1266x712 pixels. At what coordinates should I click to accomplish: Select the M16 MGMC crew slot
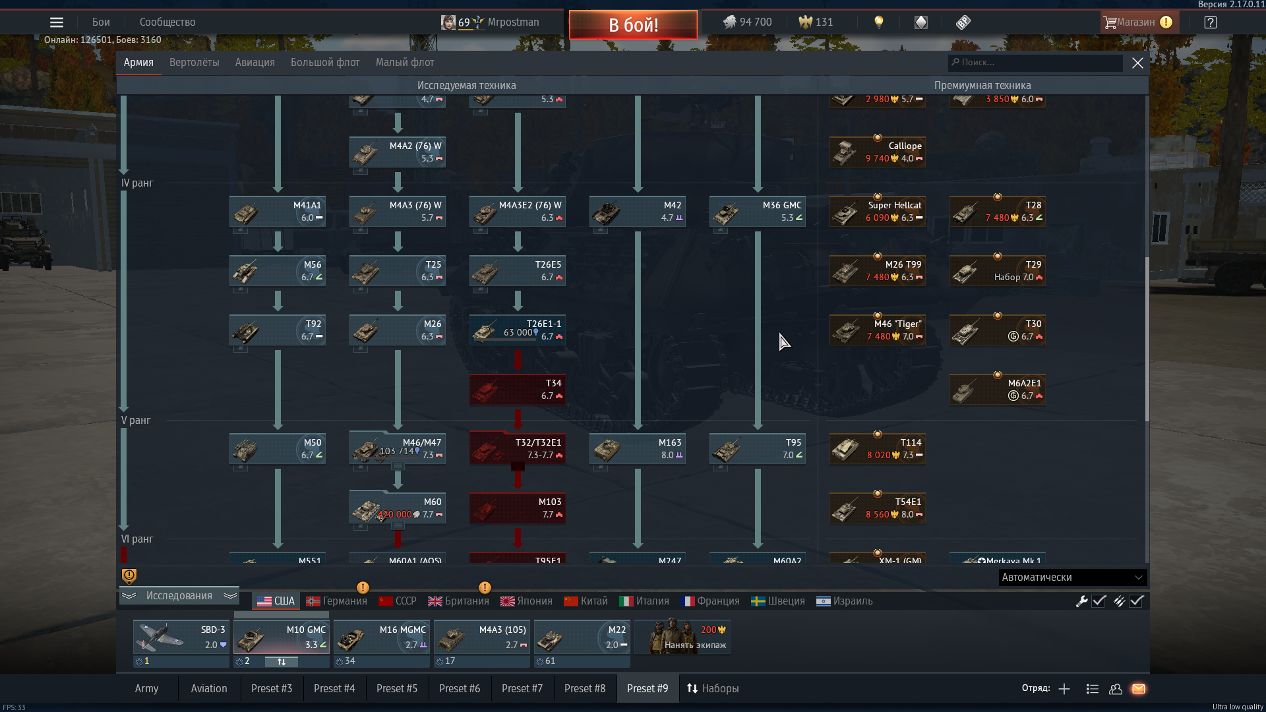point(382,637)
